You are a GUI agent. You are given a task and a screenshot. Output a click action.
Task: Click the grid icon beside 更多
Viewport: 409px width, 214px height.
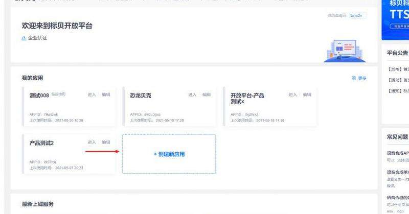(354, 78)
